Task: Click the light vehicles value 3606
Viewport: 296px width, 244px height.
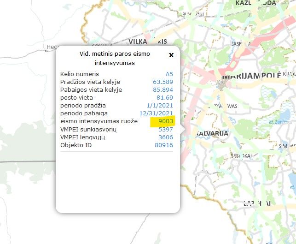Action: (165, 137)
